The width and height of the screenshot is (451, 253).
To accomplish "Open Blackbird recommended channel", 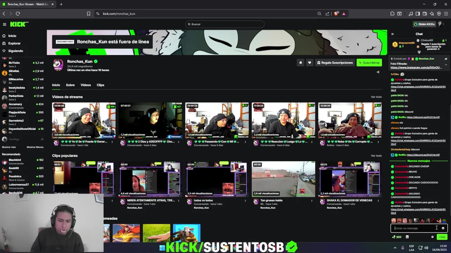I will [x=22, y=161].
